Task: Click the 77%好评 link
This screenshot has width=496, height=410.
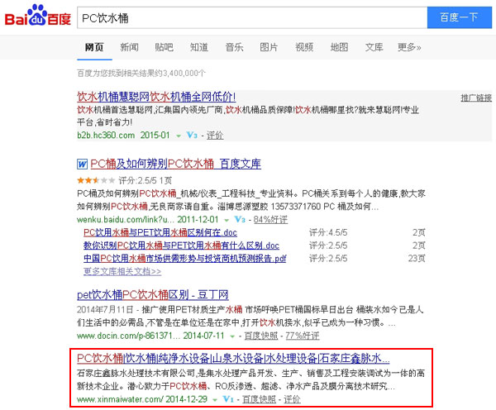Action: 303,336
